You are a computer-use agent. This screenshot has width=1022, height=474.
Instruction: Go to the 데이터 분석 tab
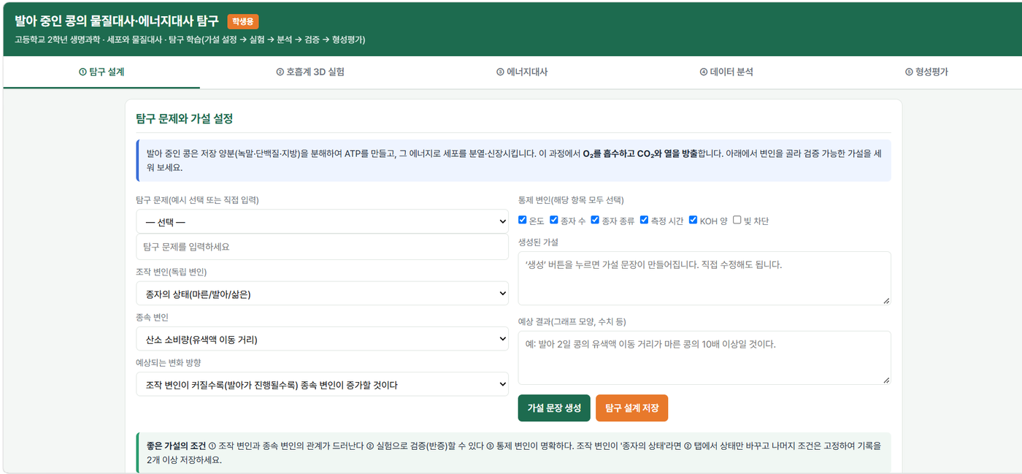pyautogui.click(x=726, y=72)
